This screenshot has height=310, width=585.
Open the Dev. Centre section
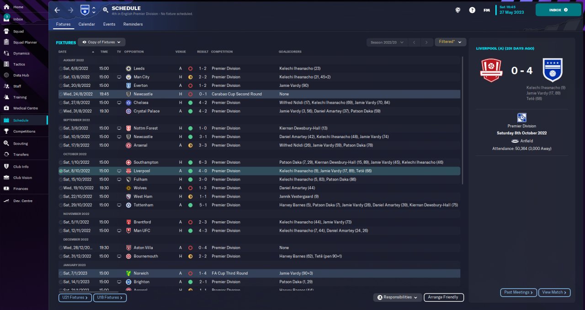point(23,201)
